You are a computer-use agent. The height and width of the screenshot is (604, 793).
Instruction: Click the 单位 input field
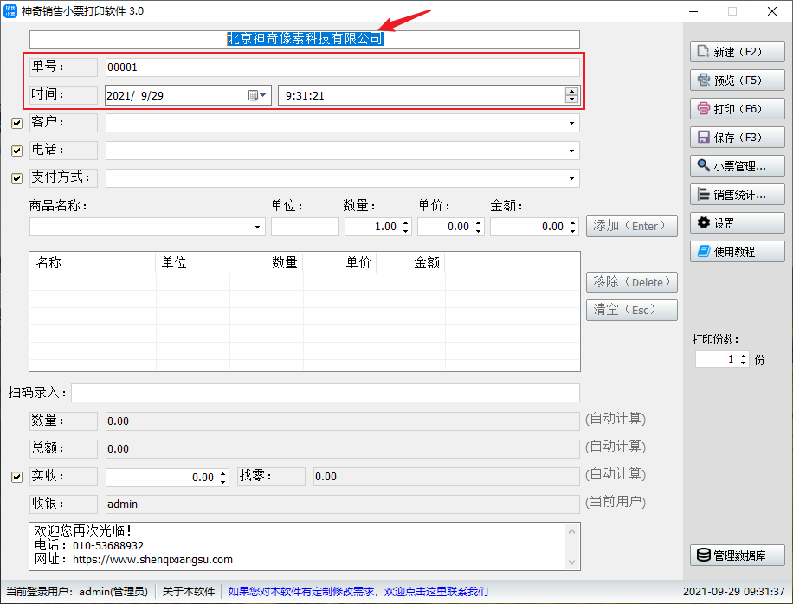pos(305,227)
